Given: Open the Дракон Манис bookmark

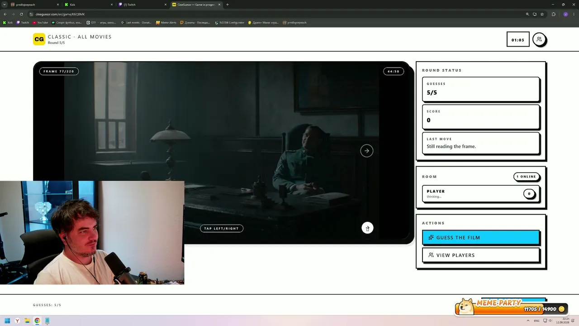Looking at the screenshot, I should click(x=263, y=23).
